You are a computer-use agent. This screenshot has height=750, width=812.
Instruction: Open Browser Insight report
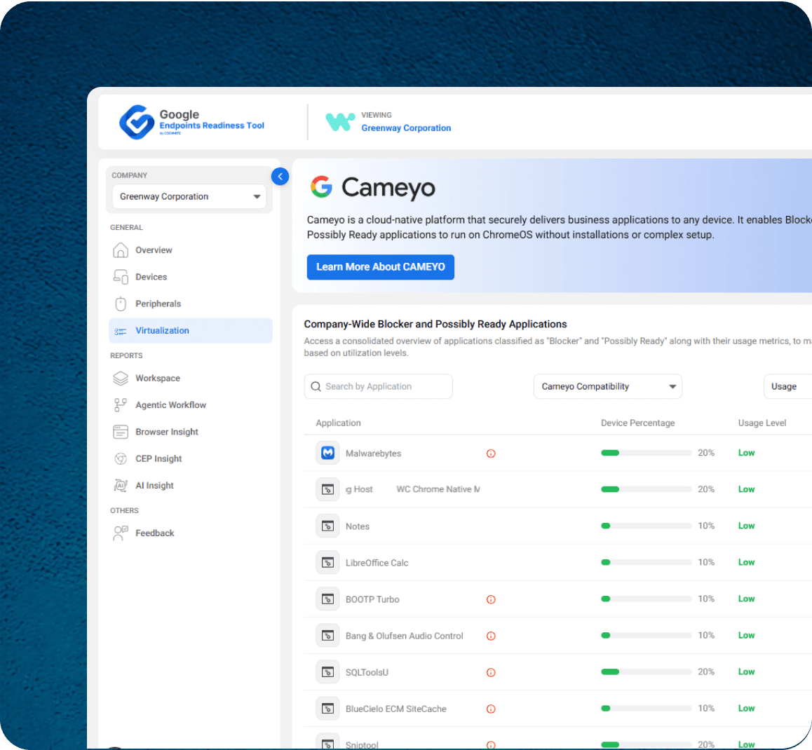191,432
